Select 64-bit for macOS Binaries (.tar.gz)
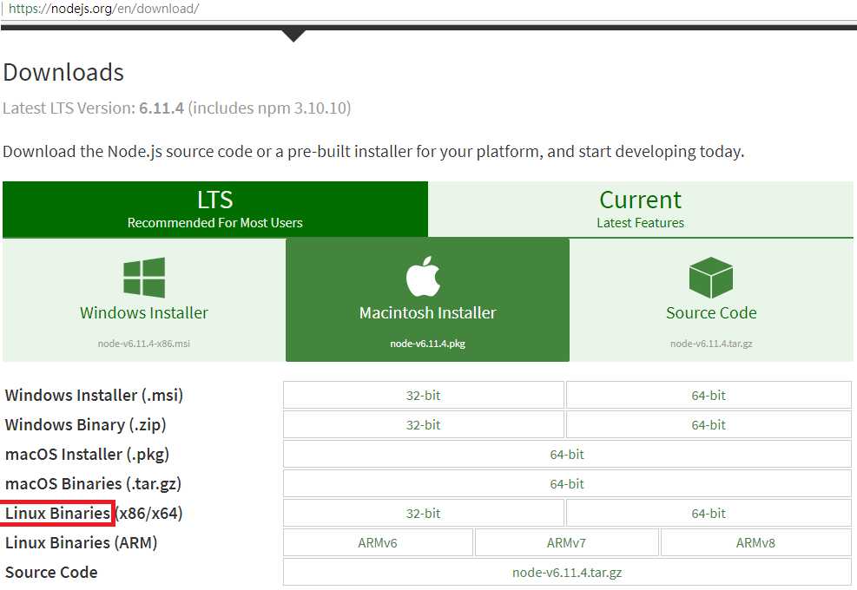 [x=567, y=483]
